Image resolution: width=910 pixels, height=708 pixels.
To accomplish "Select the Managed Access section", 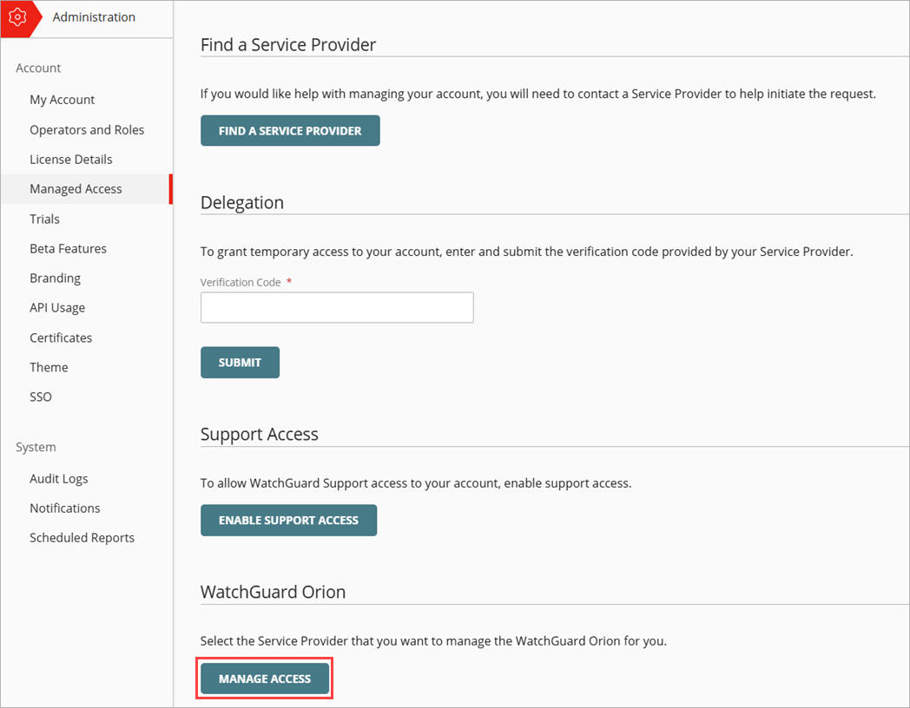I will click(76, 188).
